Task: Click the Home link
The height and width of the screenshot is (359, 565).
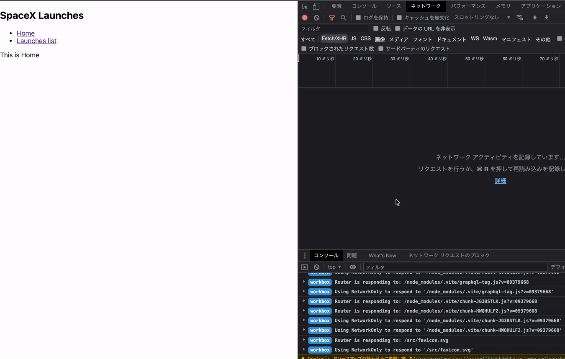Action: pos(26,33)
